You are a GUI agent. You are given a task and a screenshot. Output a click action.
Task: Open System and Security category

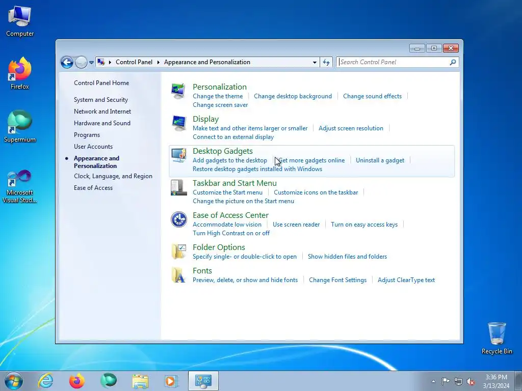pyautogui.click(x=101, y=100)
